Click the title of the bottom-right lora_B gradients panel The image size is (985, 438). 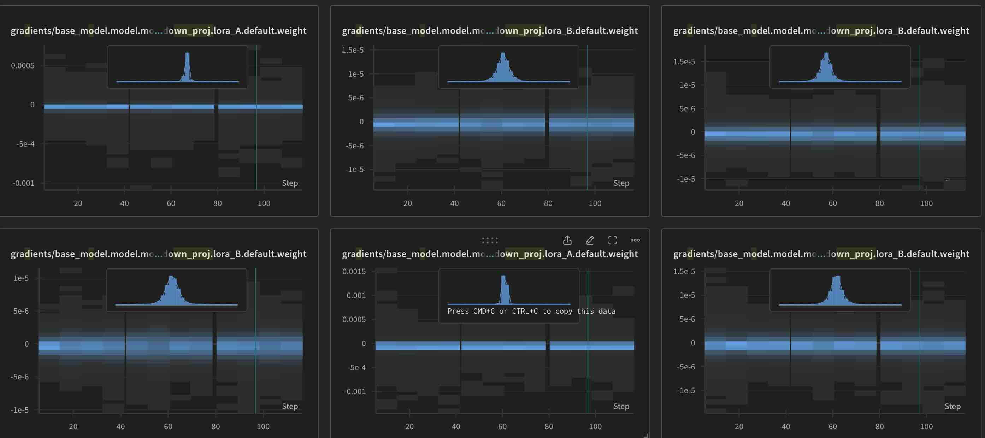(x=821, y=254)
